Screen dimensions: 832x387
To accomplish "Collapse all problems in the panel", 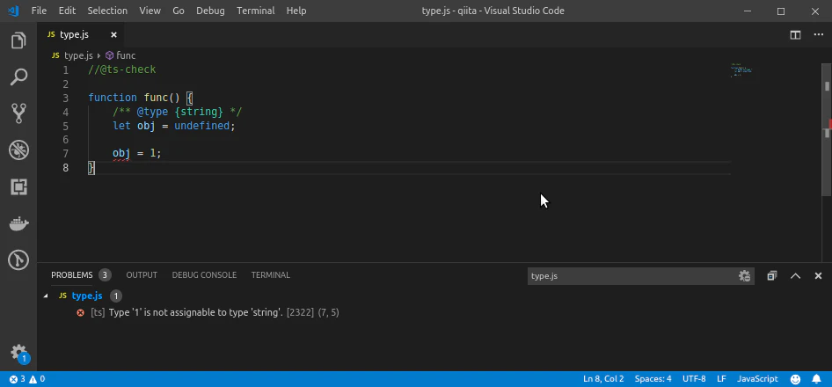I will pos(772,275).
